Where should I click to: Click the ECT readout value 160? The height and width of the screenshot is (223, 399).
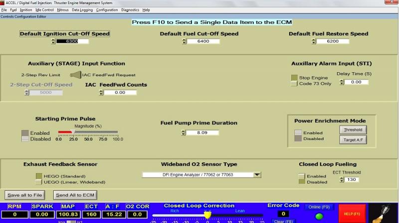[91, 215]
